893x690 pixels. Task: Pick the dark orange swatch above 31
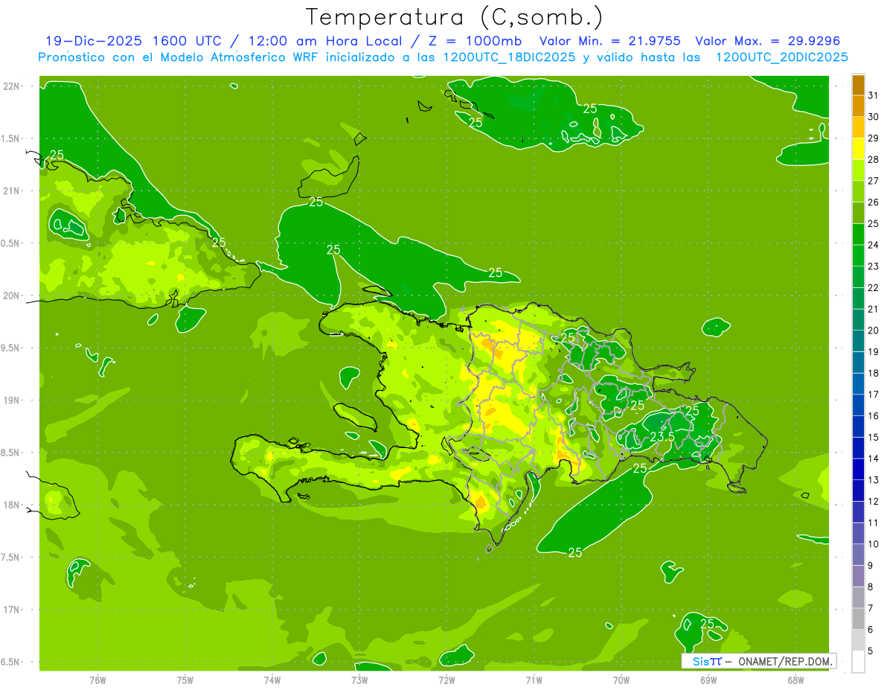pos(858,86)
